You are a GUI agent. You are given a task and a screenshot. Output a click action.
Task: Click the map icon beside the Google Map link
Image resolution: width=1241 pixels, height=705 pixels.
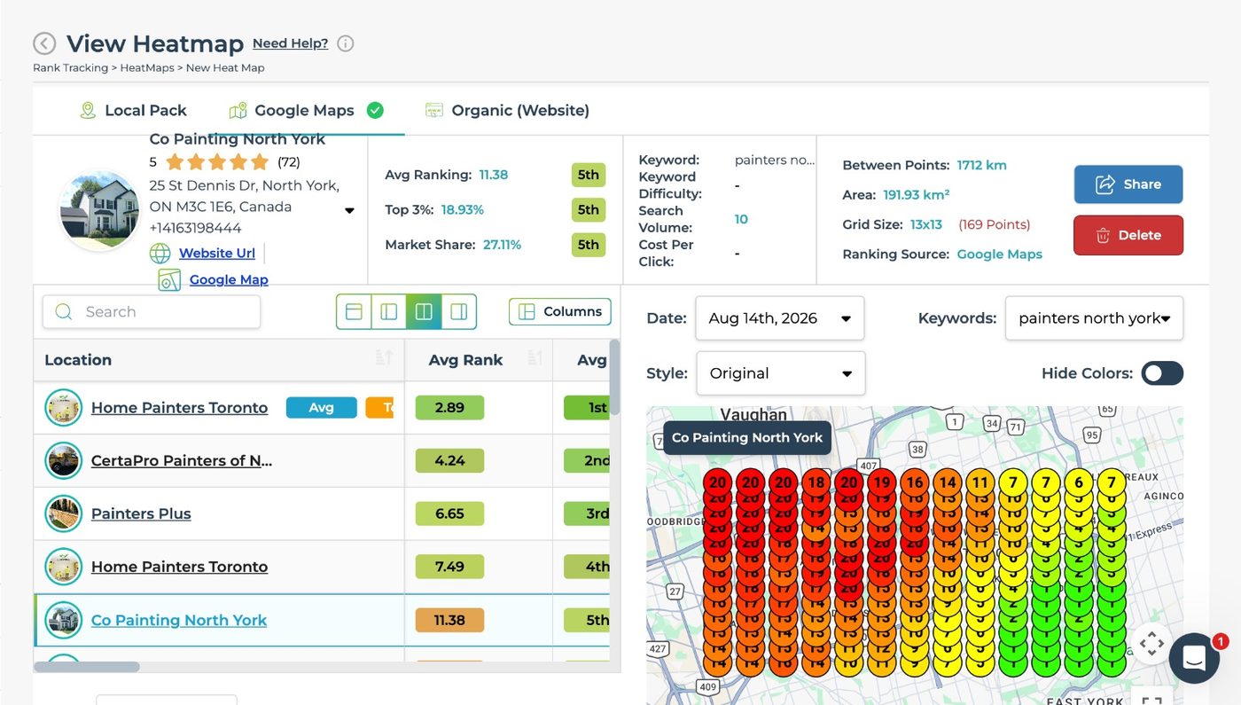[x=169, y=280]
